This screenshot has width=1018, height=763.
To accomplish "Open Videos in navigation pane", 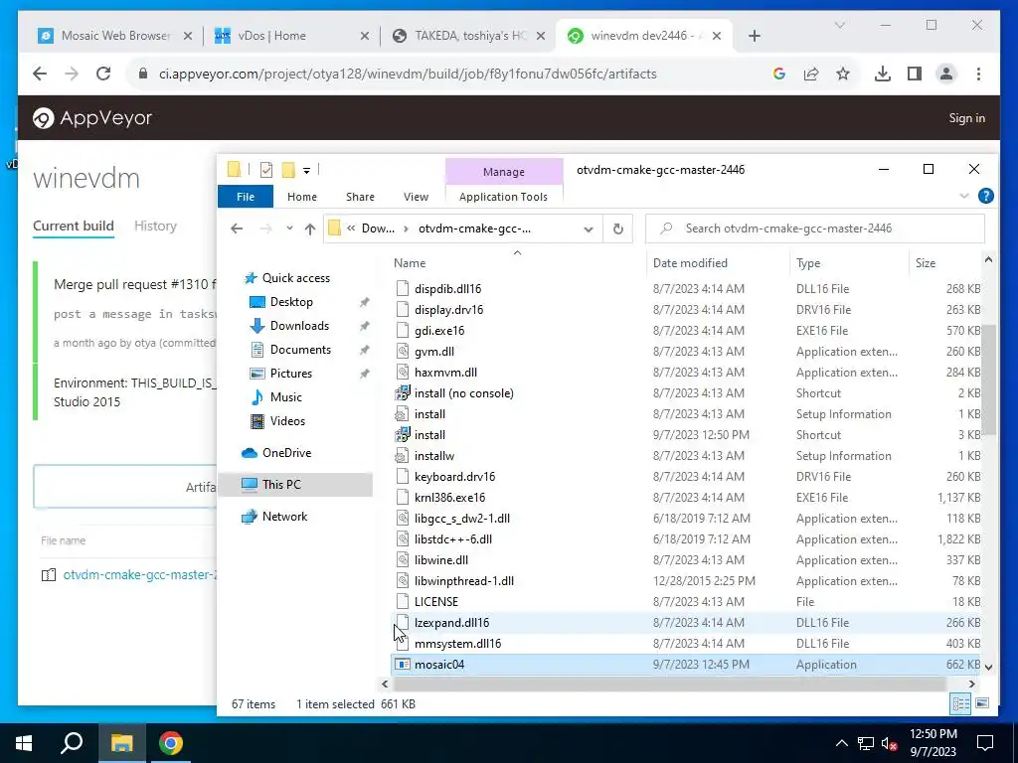I will coord(287,421).
